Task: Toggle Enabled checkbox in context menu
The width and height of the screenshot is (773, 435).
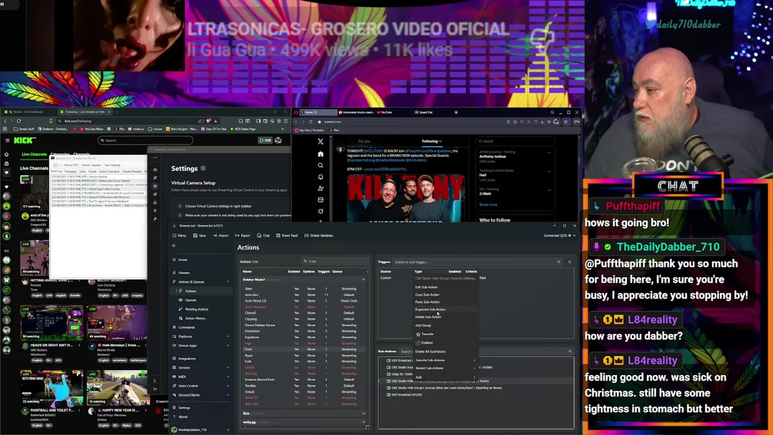Action: [417, 343]
